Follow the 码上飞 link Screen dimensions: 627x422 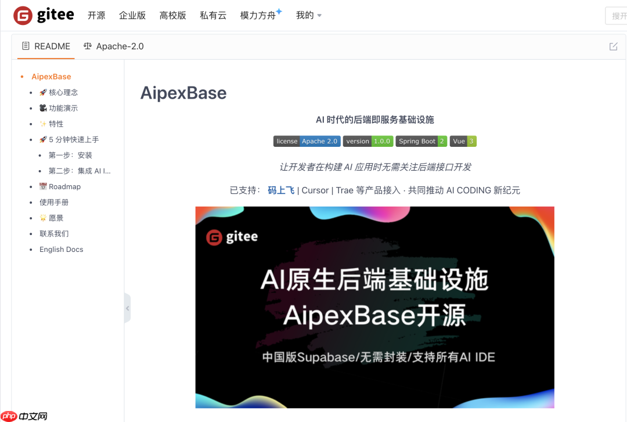click(x=280, y=190)
